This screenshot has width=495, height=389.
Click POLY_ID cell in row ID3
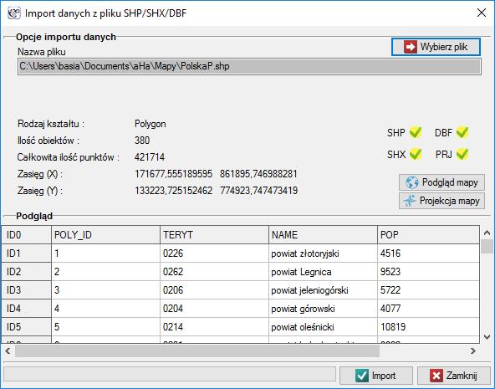pyautogui.click(x=105, y=289)
